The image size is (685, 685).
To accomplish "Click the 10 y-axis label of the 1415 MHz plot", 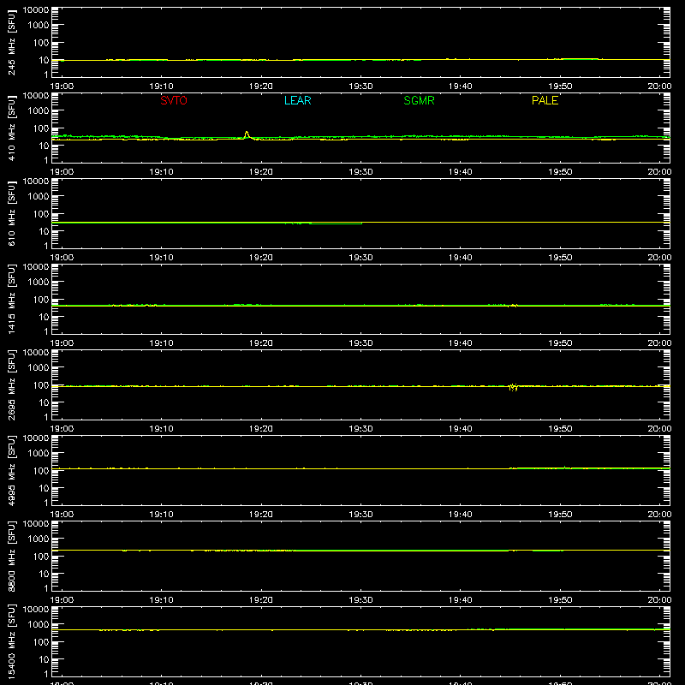I will click(x=44, y=317).
